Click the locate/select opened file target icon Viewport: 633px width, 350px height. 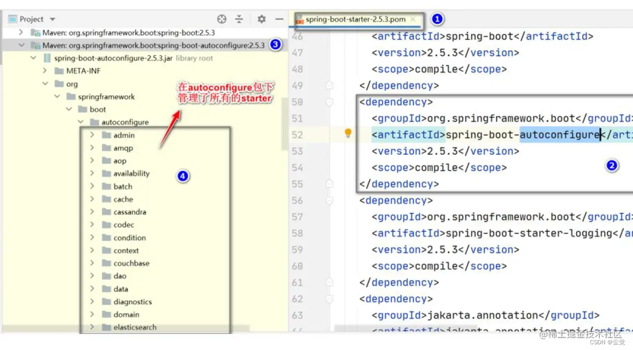point(222,19)
